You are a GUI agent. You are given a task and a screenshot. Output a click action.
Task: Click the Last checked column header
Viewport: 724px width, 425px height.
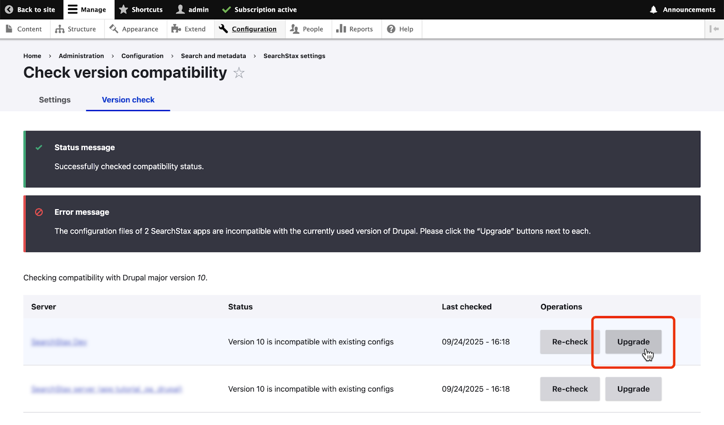pos(467,307)
